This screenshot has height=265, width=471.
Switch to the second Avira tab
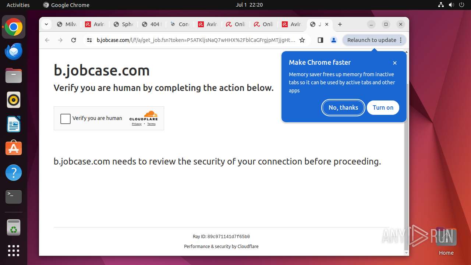208,24
